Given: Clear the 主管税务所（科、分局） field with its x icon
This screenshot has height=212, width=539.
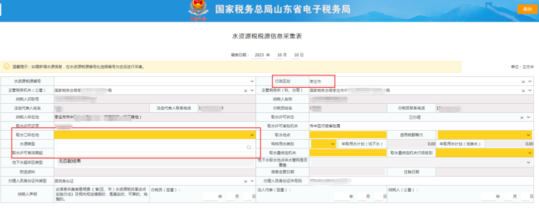Looking at the screenshot, I should (x=523, y=91).
